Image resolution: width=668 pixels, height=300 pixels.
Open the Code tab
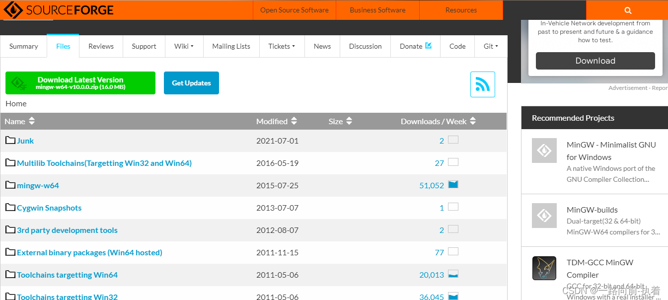tap(457, 46)
